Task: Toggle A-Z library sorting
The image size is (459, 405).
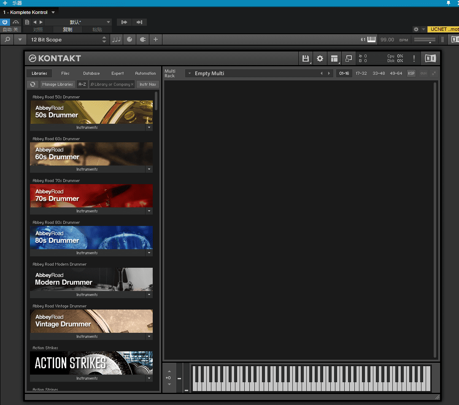Action: click(x=82, y=84)
